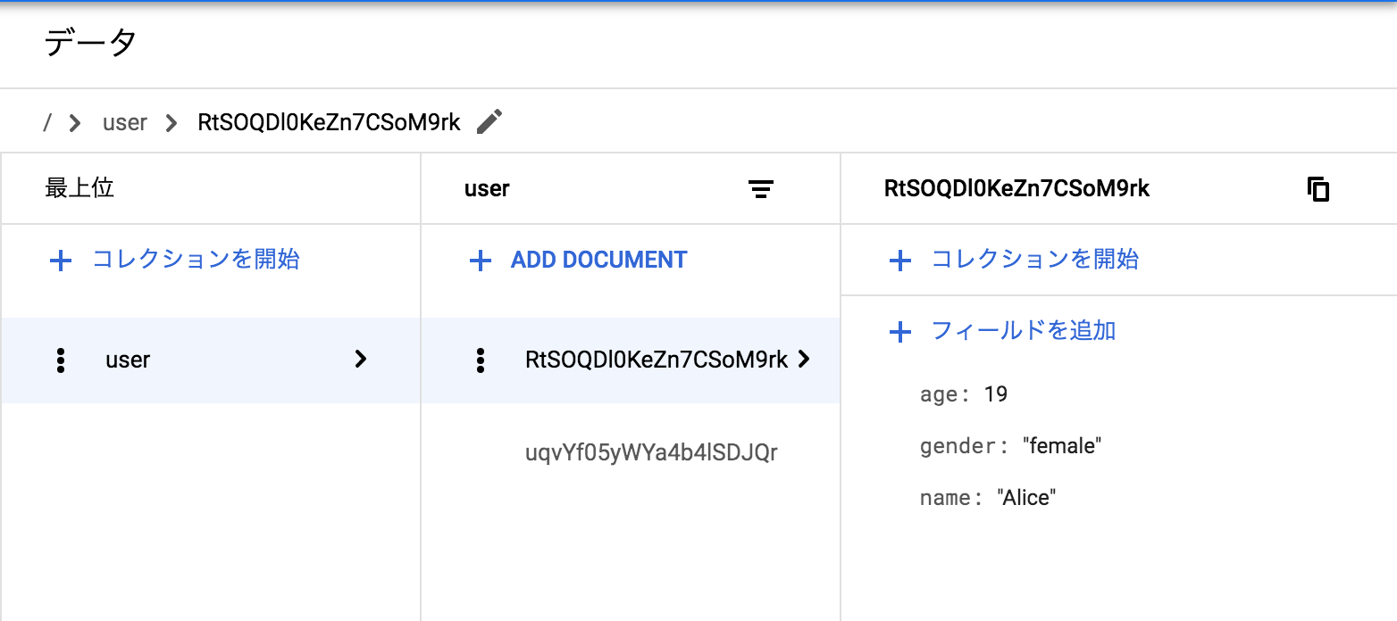Click the plus icon before フィールドを追加
This screenshot has height=621, width=1397.
tap(899, 331)
